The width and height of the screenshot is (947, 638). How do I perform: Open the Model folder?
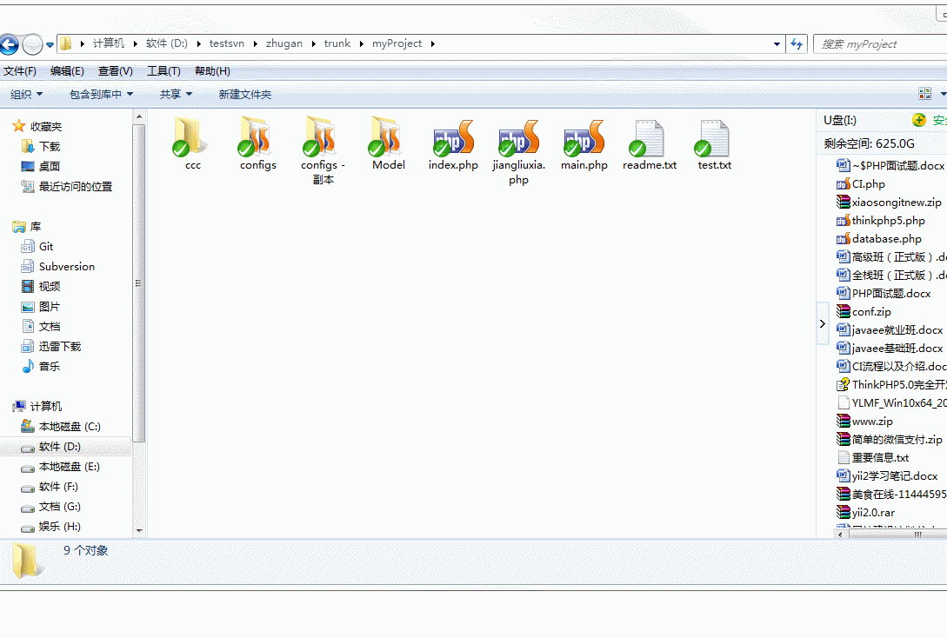(x=388, y=137)
